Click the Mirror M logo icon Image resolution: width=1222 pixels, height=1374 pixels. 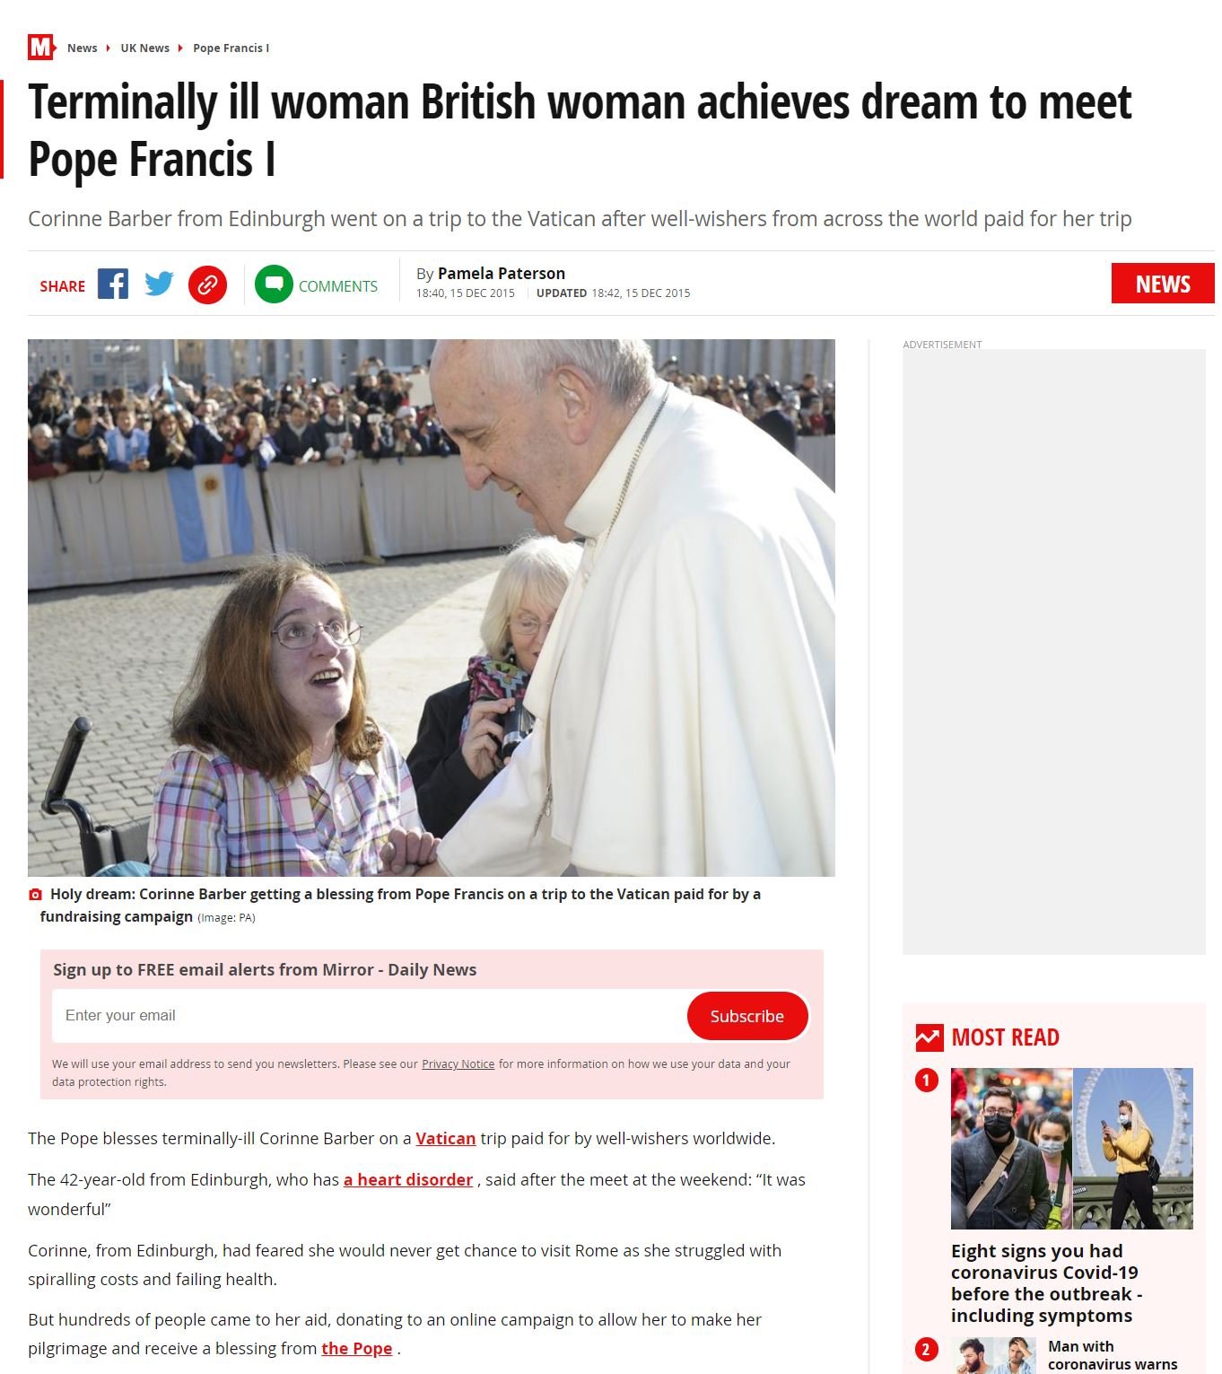[x=41, y=47]
